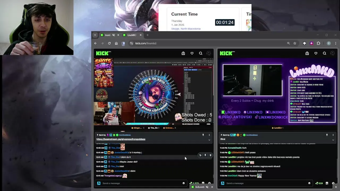Open chat settings gear in the right chat
The image size is (340, 191).
click(333, 183)
